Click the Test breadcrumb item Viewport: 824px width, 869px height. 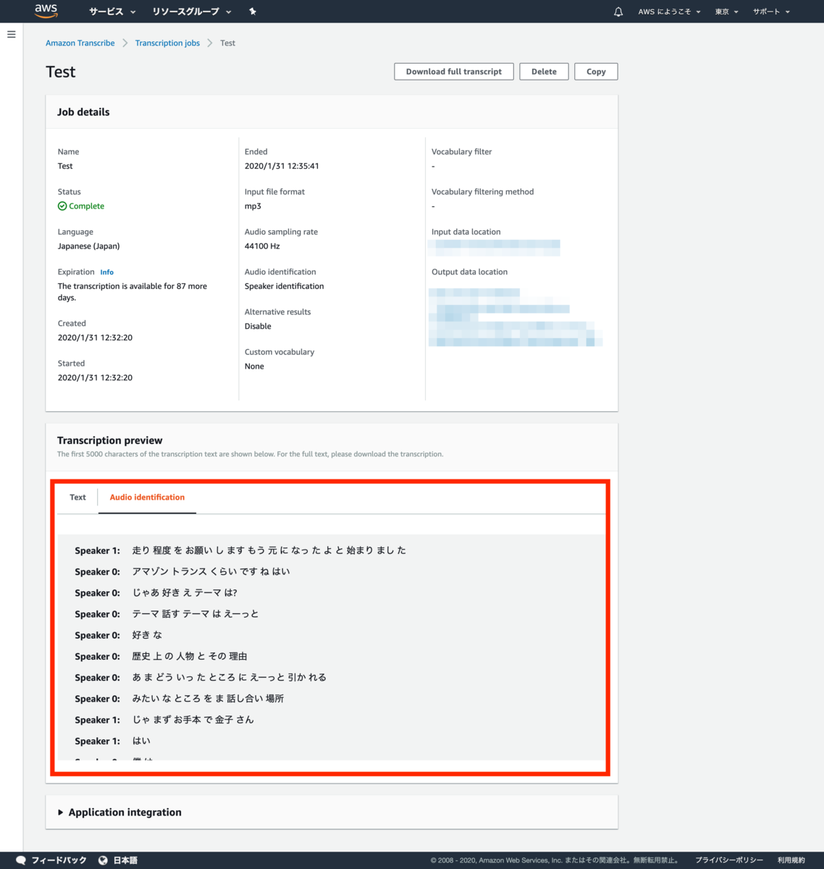coord(227,43)
